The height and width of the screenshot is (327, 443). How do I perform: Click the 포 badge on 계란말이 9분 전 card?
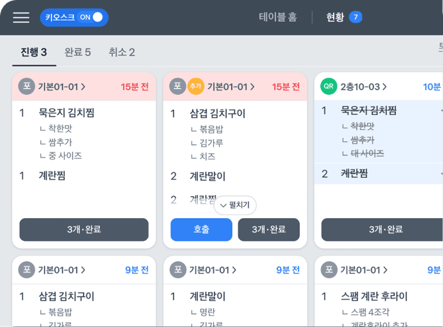click(x=178, y=270)
